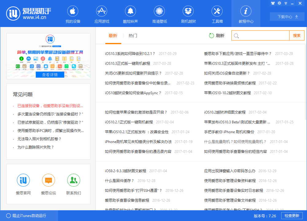Open the title bar dropdown menu arrow
Viewport: 307px width, 221px height.
(286, 3)
